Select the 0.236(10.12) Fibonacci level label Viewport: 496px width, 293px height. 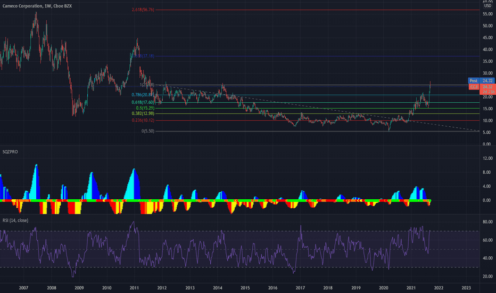(x=143, y=120)
